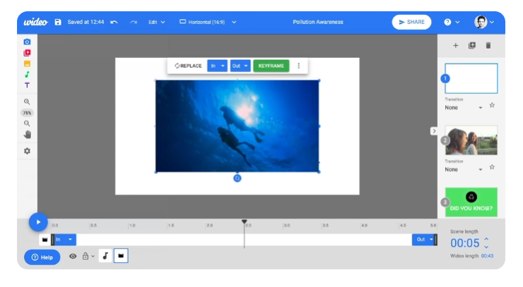Open the In animation dropdown above image

217,66
